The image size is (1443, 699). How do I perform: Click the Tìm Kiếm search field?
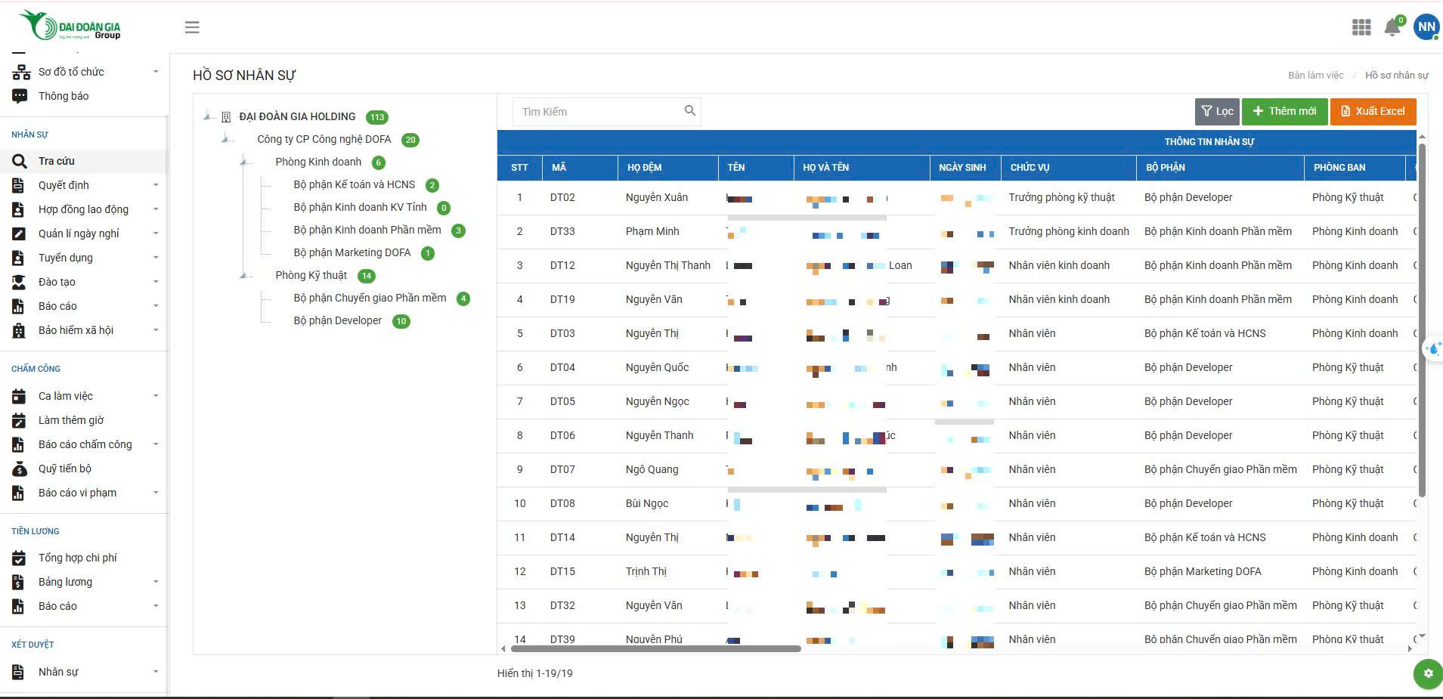click(597, 112)
